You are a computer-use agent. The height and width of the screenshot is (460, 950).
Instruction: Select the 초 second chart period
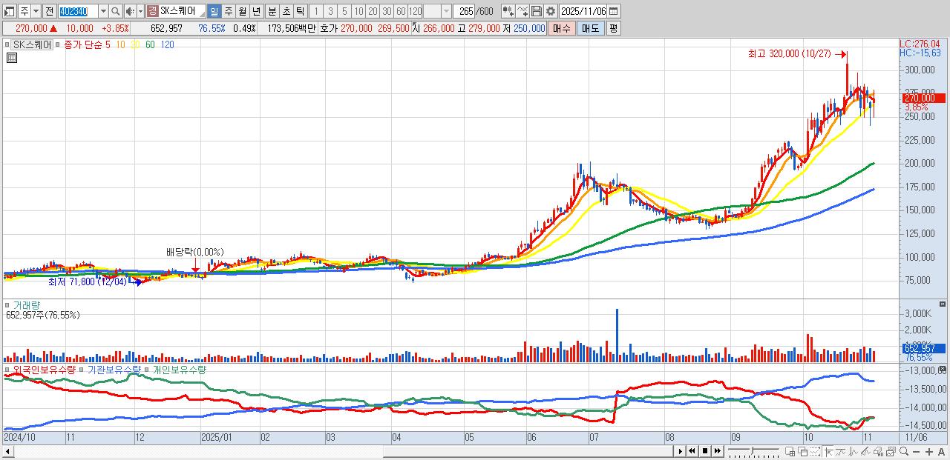pyautogui.click(x=286, y=11)
